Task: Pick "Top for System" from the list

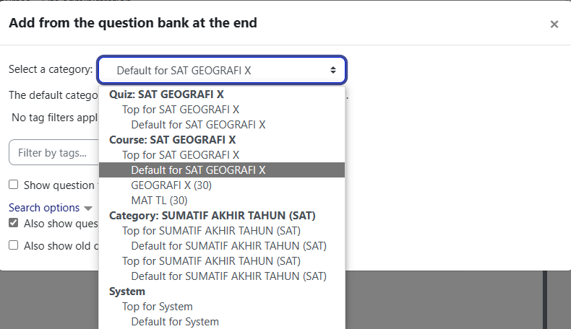Action: click(157, 307)
